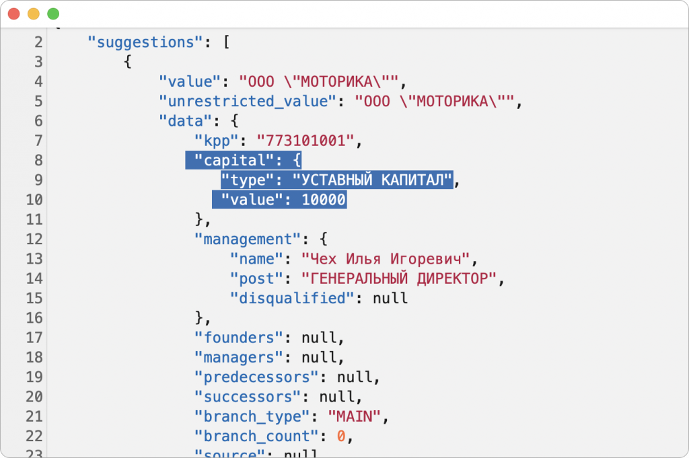This screenshot has width=689, height=458.
Task: Click the red close window button
Action: [13, 13]
